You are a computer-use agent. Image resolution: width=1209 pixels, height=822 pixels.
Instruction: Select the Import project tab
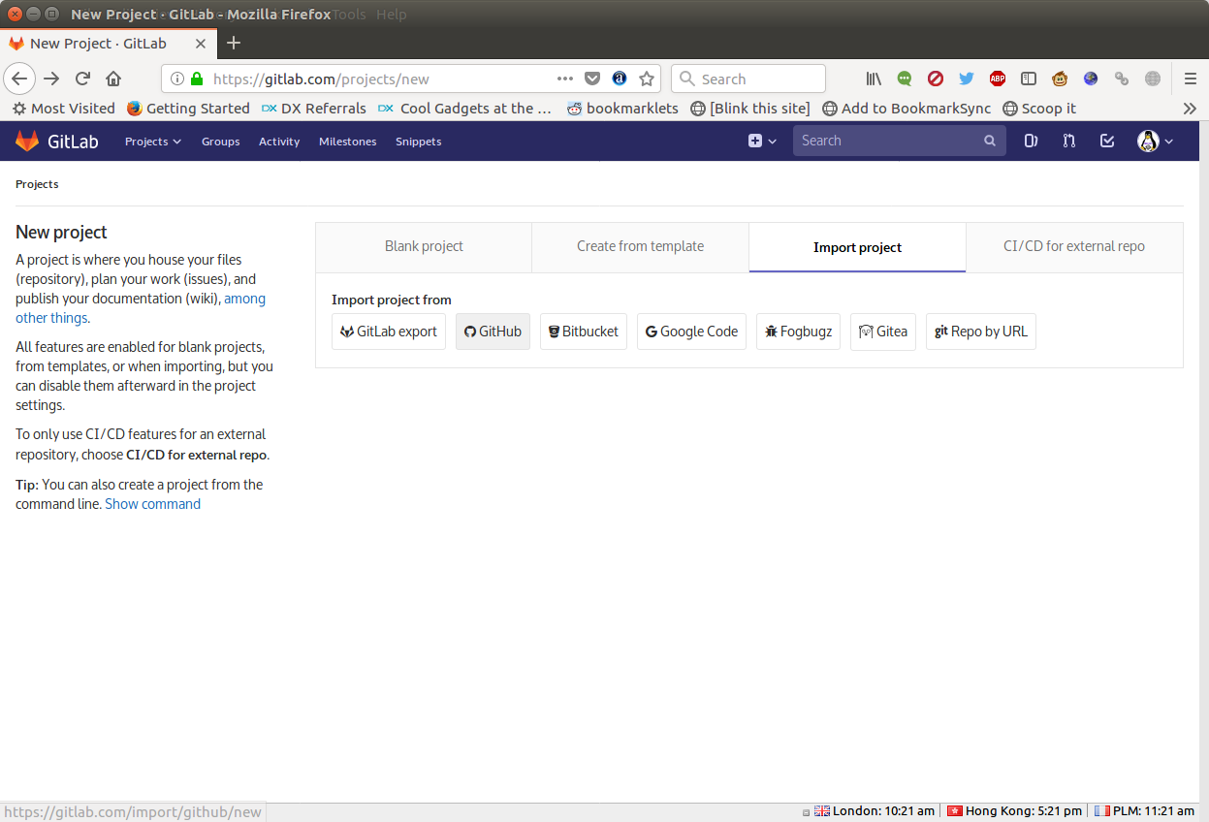pos(858,247)
